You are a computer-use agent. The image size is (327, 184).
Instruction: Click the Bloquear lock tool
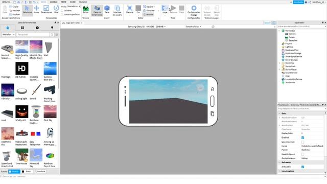(149, 10)
